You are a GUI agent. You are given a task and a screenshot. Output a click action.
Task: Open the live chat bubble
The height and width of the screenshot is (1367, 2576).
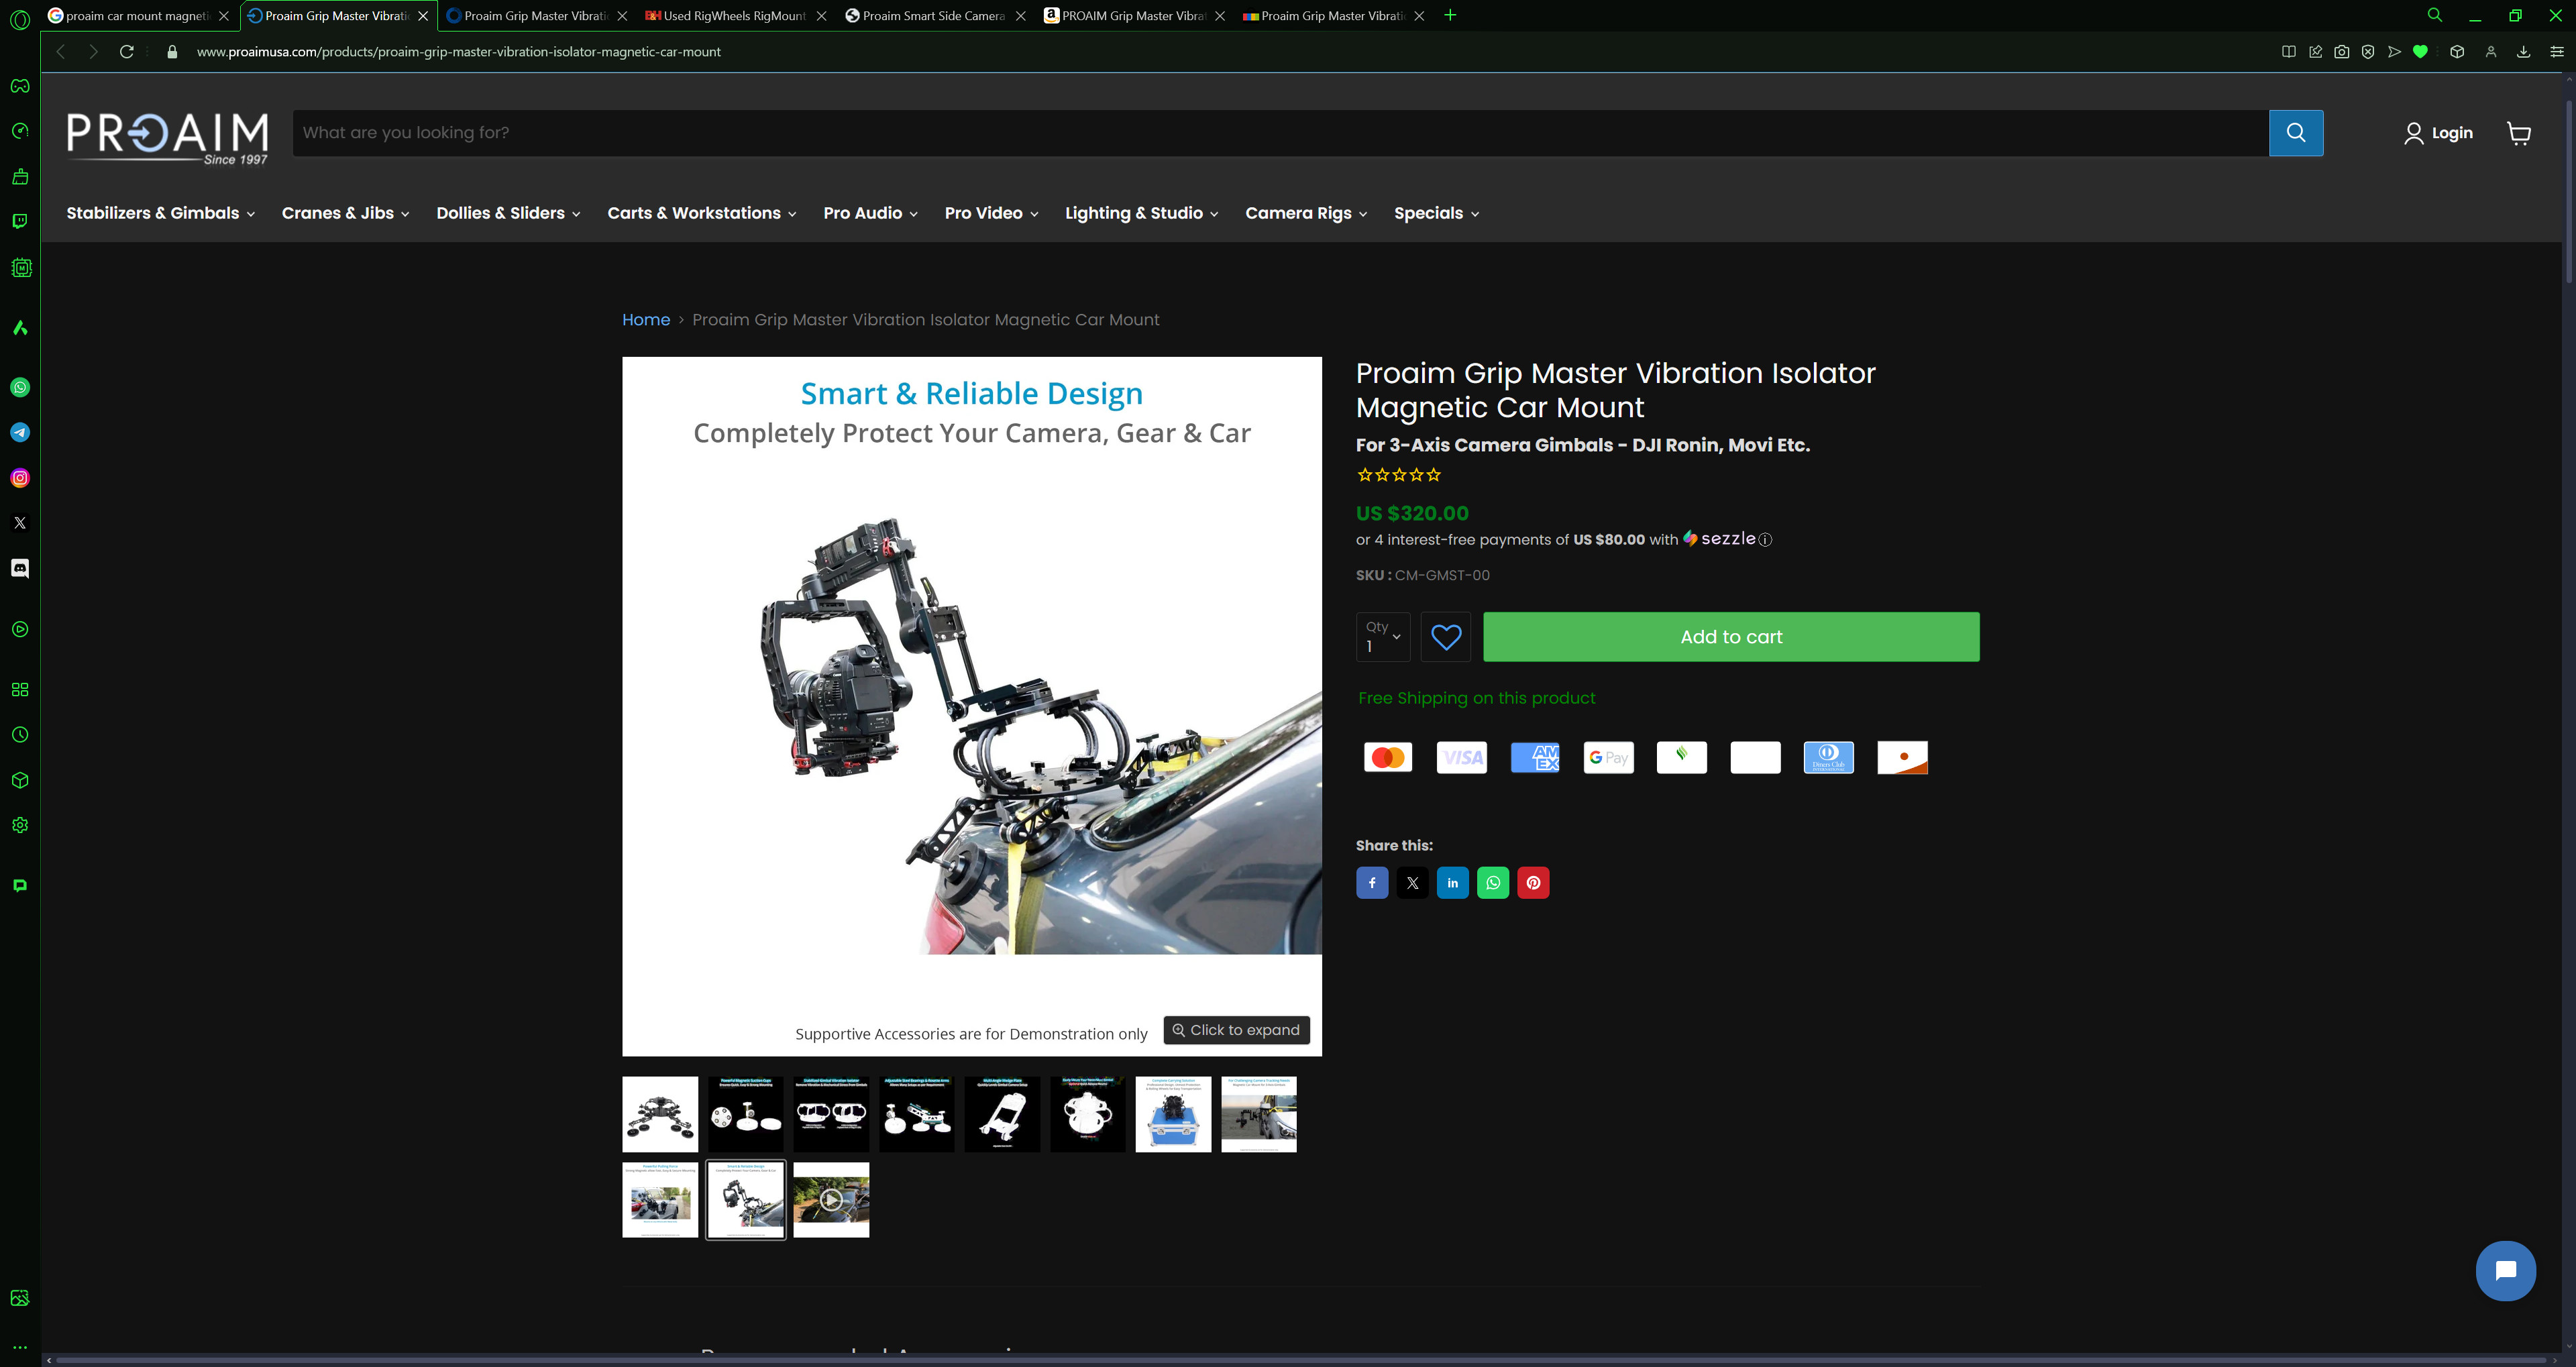pyautogui.click(x=2505, y=1271)
